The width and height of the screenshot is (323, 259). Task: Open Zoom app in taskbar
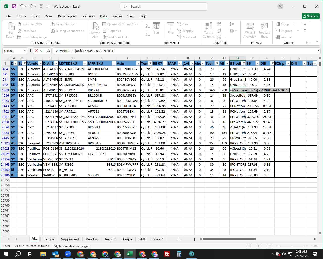tap(68, 254)
